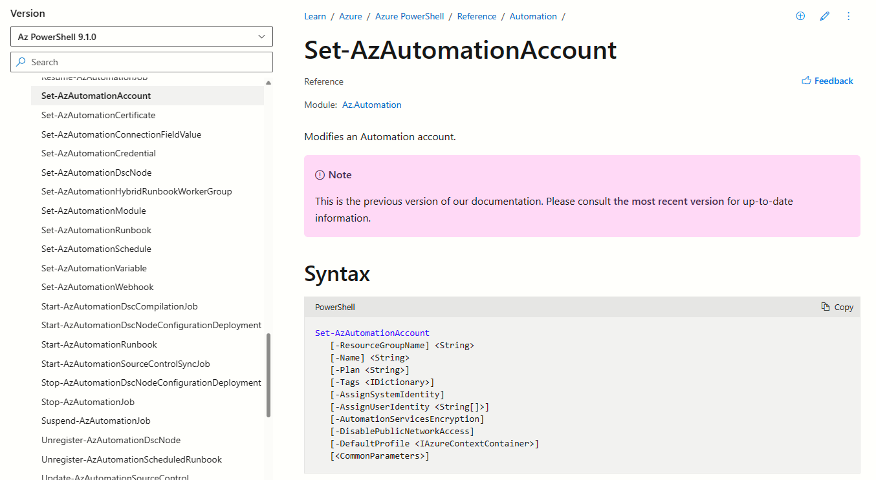Click the add-to-collection plus icon

800,16
